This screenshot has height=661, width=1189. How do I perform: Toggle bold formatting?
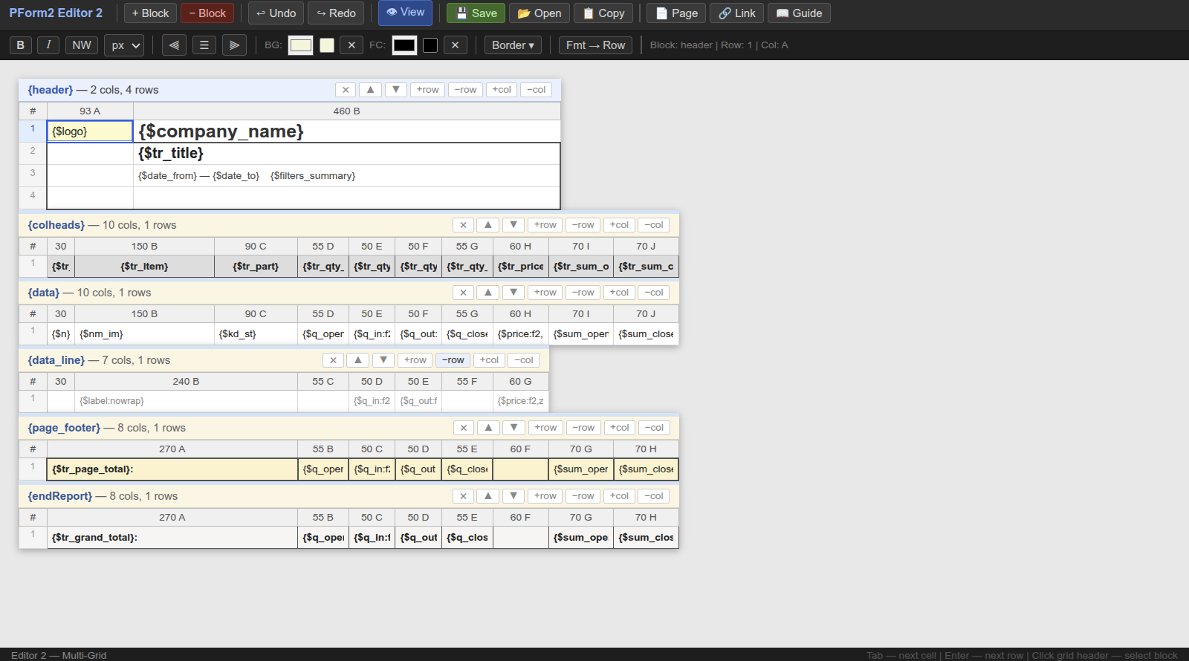(x=21, y=45)
